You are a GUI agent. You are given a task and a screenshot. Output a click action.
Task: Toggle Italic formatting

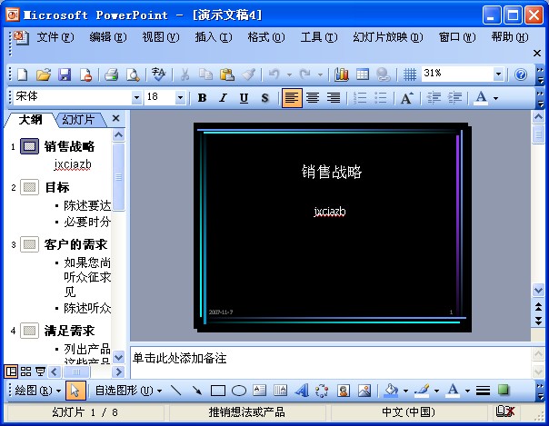pos(223,98)
